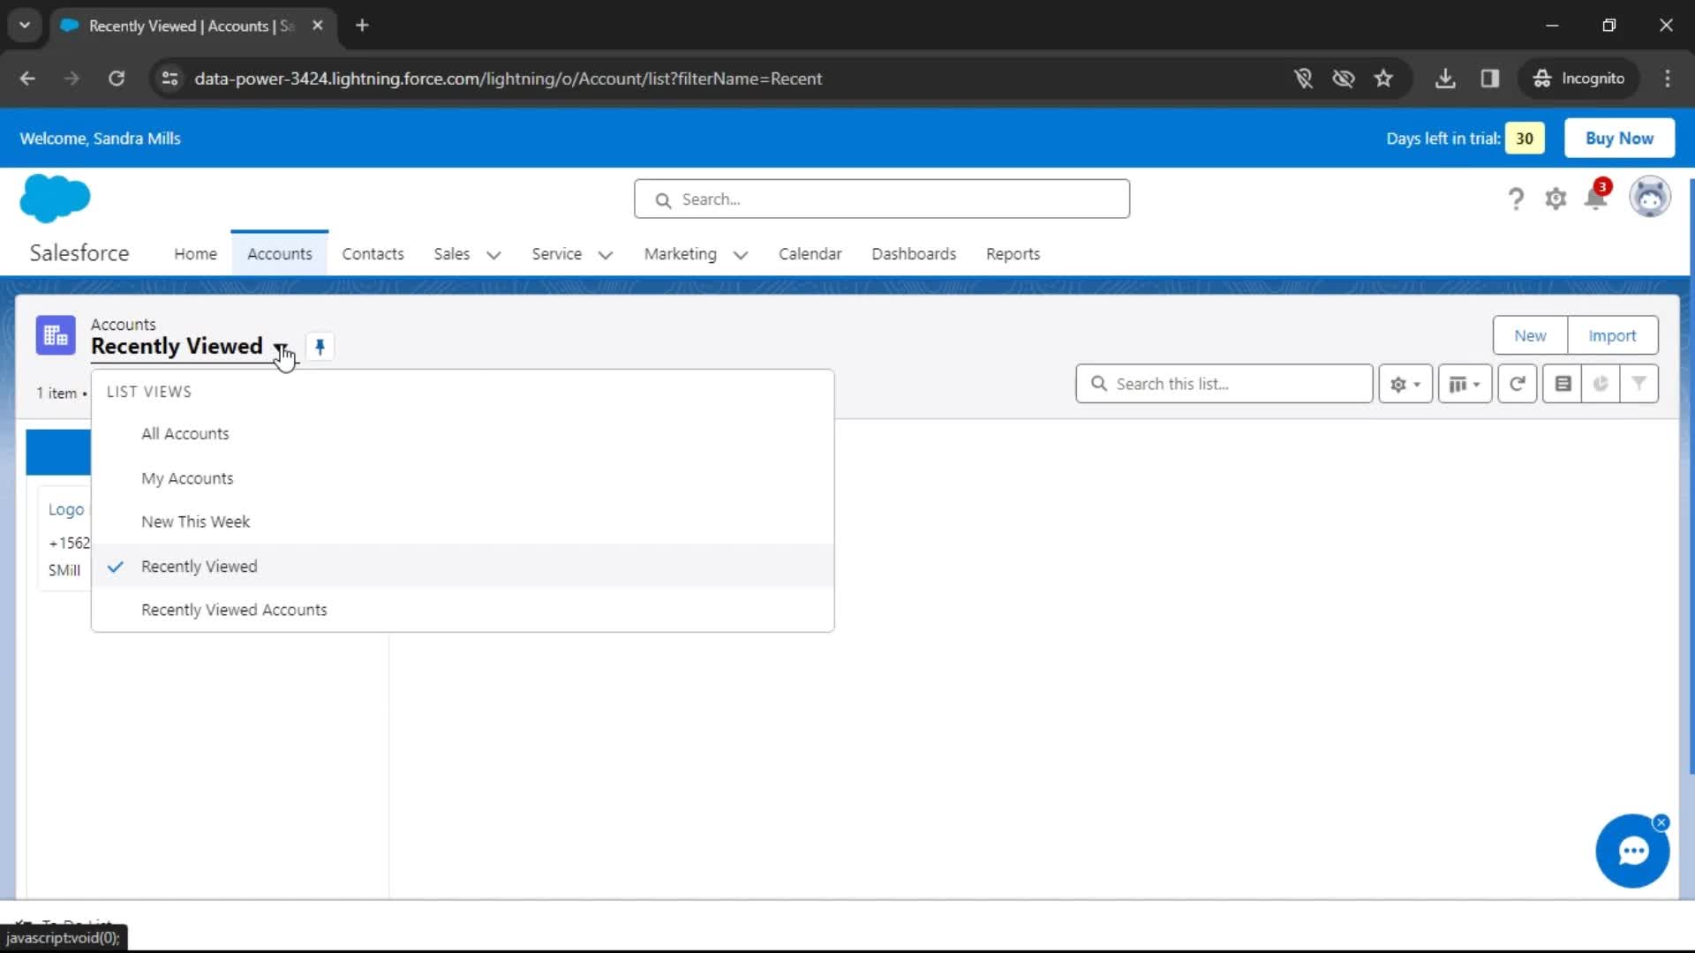Show the charts panel icon
Viewport: 1695px width, 953px height.
click(1601, 384)
